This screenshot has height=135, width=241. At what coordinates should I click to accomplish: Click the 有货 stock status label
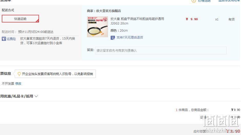tap(231, 19)
